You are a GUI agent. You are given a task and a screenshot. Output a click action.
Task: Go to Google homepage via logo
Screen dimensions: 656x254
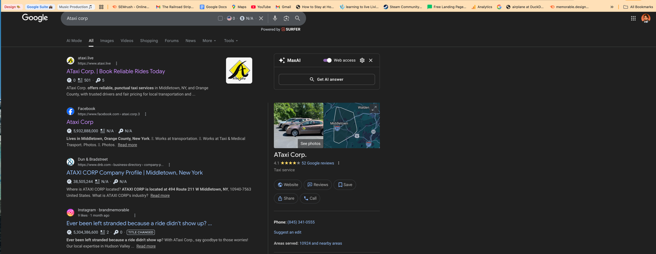point(35,18)
